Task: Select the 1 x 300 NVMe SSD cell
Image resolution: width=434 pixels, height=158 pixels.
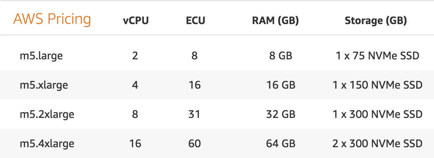Action: coord(377,114)
